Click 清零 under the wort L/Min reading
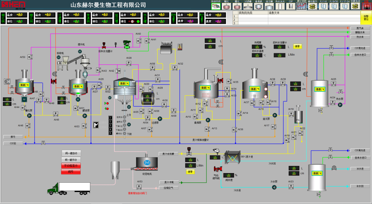 tap(190, 172)
